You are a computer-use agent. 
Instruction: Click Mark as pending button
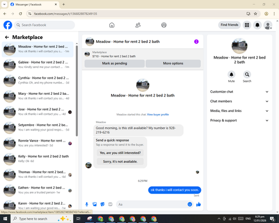(114, 64)
